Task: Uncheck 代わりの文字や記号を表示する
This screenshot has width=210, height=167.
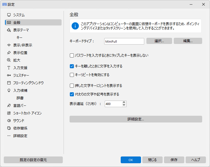Action: pos(72,94)
